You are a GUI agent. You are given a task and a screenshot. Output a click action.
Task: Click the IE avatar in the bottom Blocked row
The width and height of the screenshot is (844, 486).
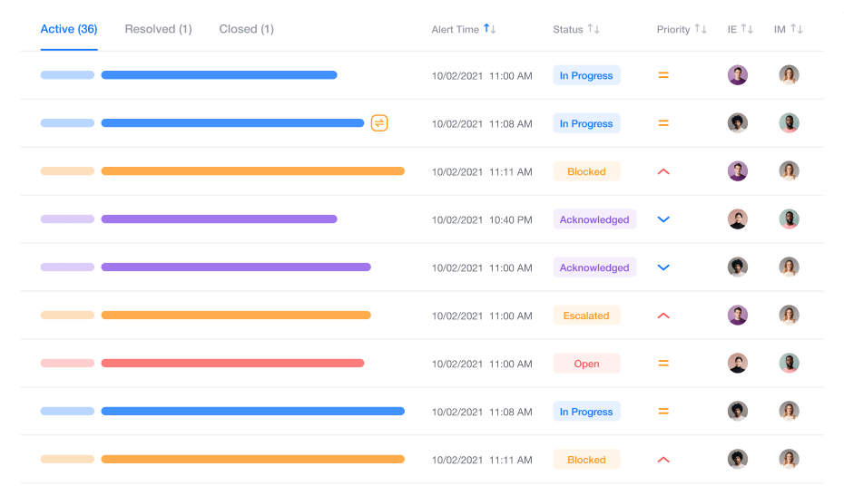point(738,459)
